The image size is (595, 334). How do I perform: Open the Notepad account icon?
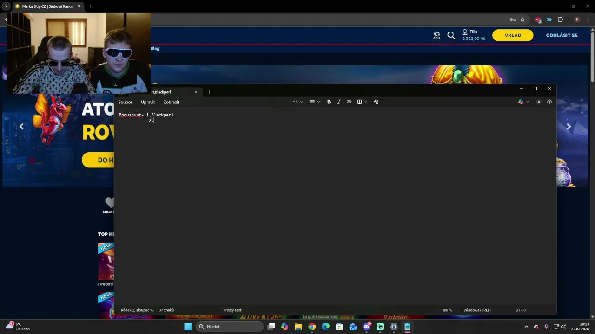click(539, 102)
